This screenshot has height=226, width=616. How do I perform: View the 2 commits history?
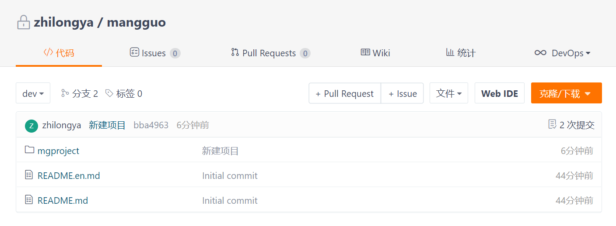(571, 125)
